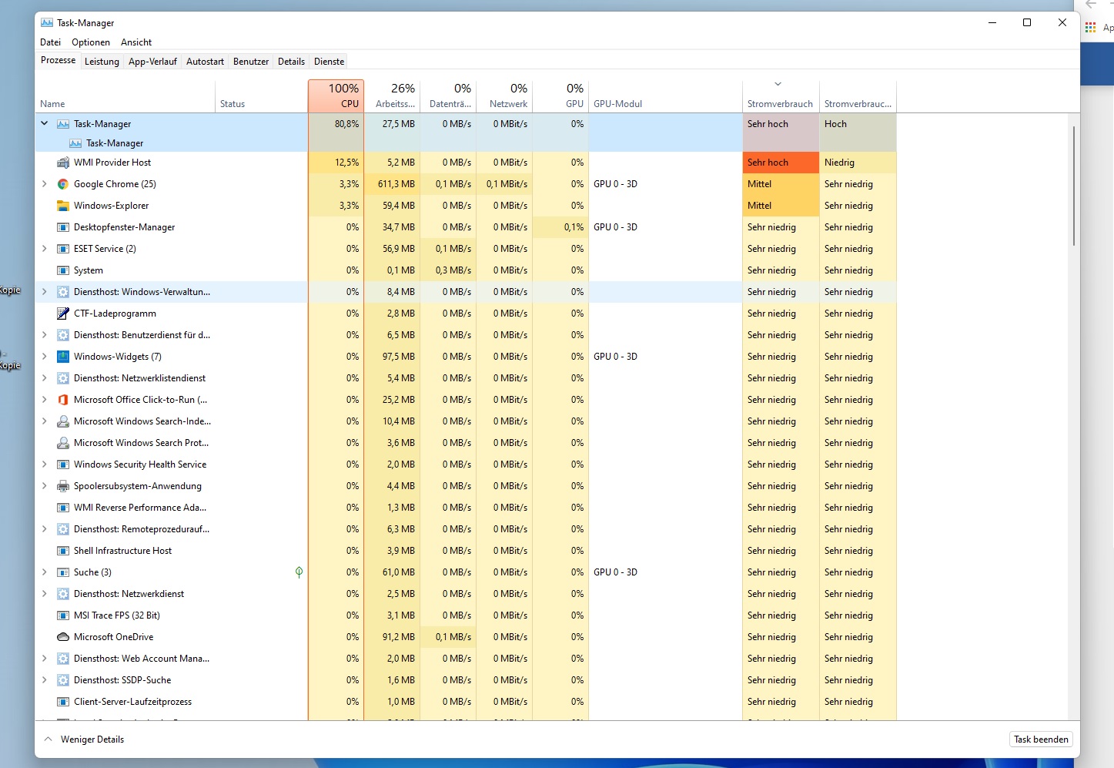1114x768 pixels.
Task: Click the Task beenden button
Action: [x=1041, y=739]
